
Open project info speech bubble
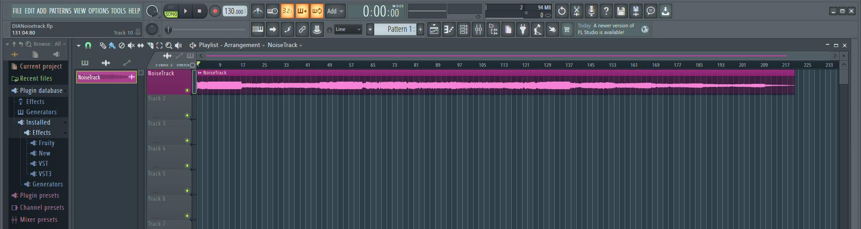click(651, 11)
